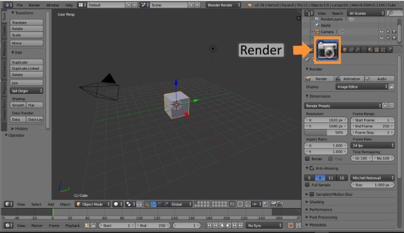This screenshot has width=404, height=233.
Task: Open the Add menu in 3D view header
Action: 51,204
